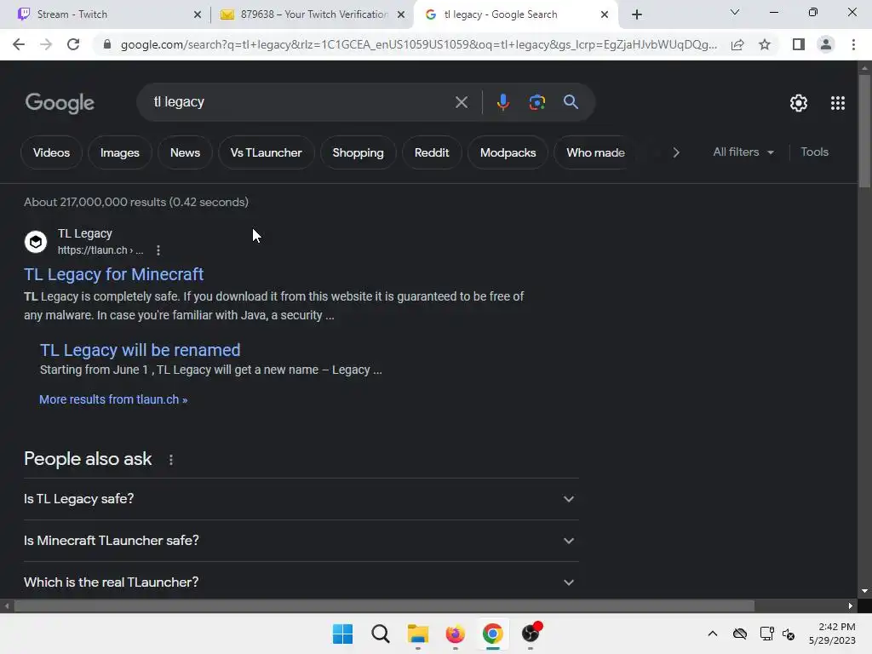Filter results by Videos

tap(51, 152)
